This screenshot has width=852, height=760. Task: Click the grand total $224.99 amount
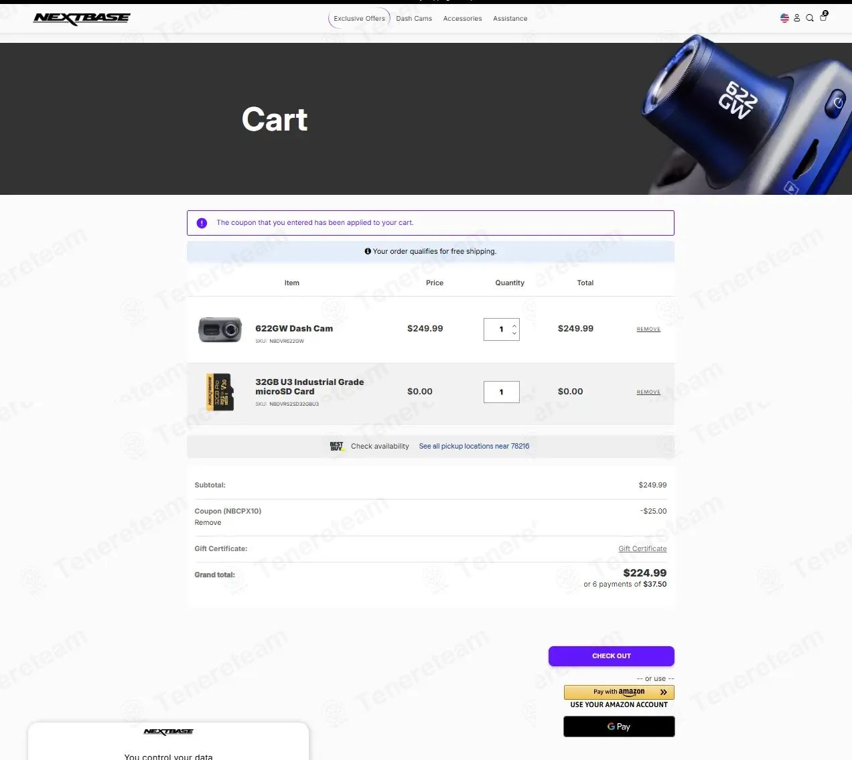tap(645, 573)
